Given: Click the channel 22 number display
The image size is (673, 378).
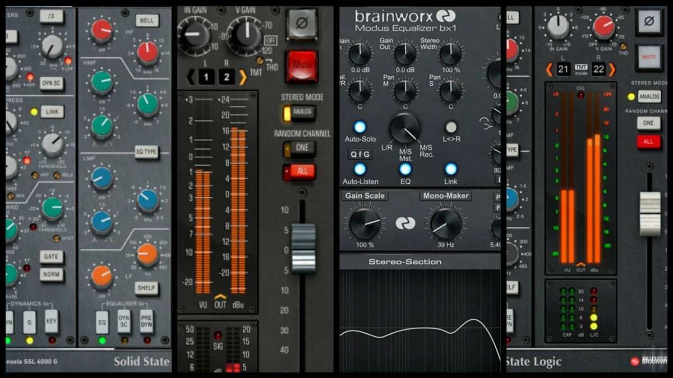Looking at the screenshot, I should pyautogui.click(x=598, y=69).
